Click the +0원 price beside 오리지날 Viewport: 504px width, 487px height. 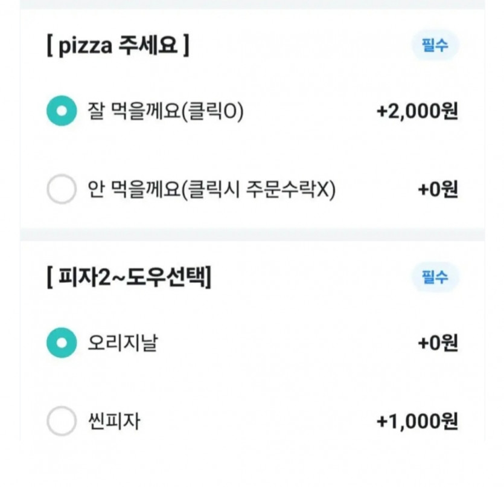click(438, 343)
